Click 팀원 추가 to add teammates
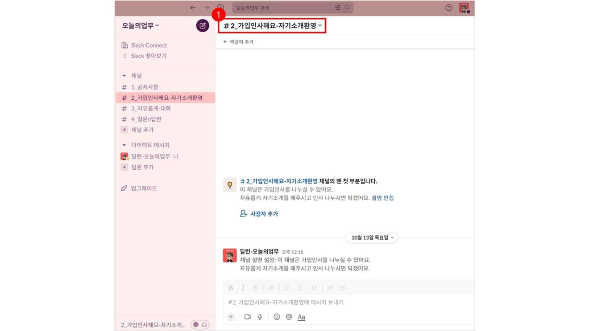 click(x=138, y=167)
